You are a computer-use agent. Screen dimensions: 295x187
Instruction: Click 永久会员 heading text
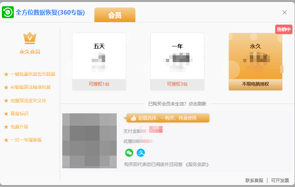[x=30, y=52]
